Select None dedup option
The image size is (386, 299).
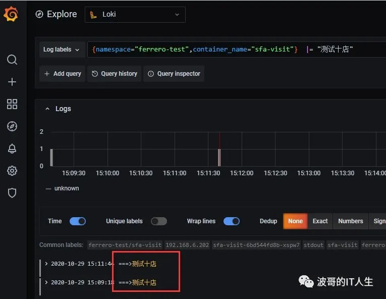point(295,221)
